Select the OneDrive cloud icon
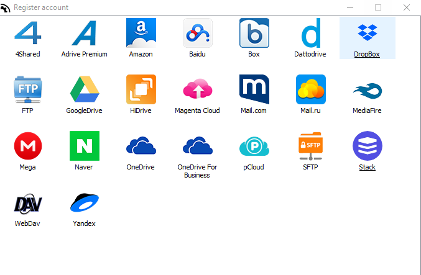The image size is (421, 275). [141, 145]
